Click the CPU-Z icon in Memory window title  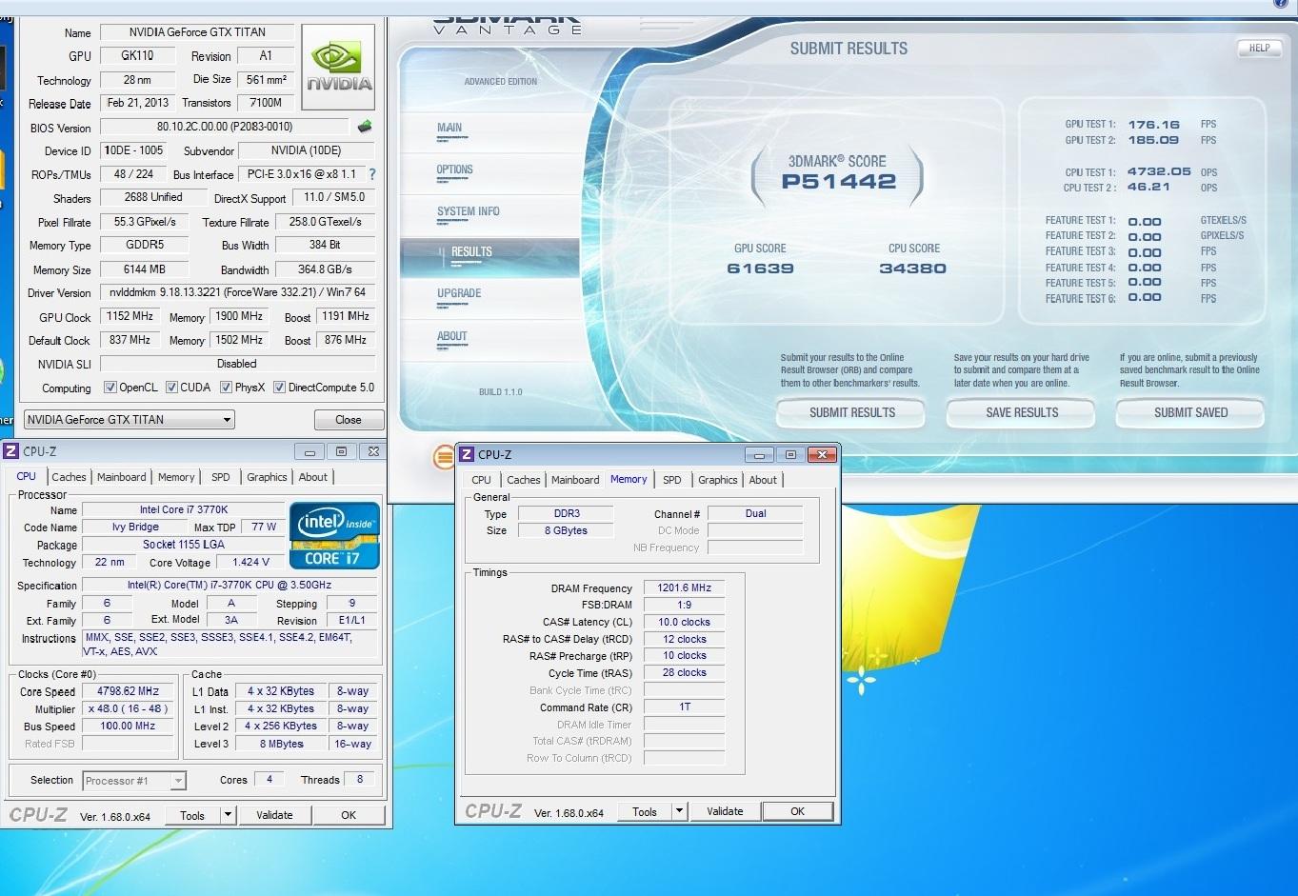467,455
